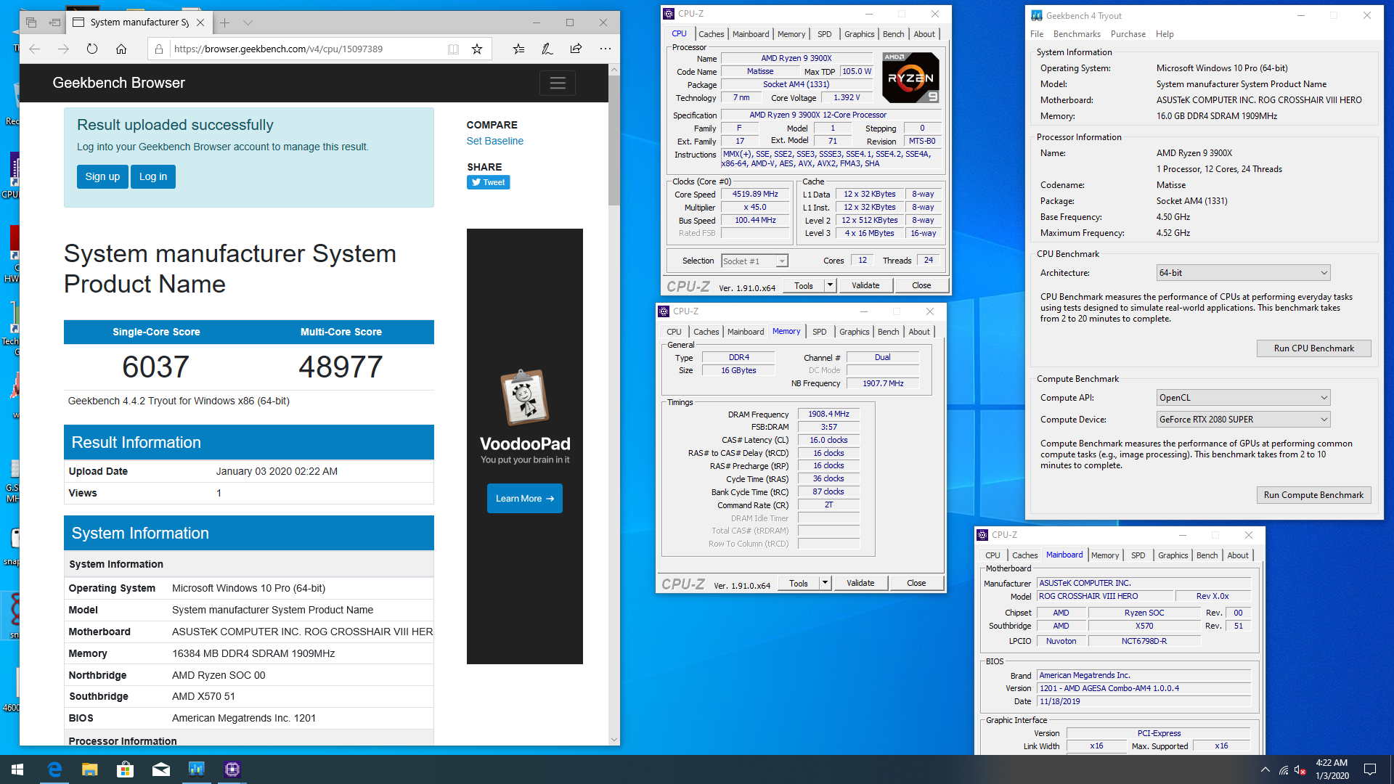This screenshot has width=1394, height=784.
Task: Open Caches tab in Mainboard CPU-Z window
Action: (x=1024, y=555)
